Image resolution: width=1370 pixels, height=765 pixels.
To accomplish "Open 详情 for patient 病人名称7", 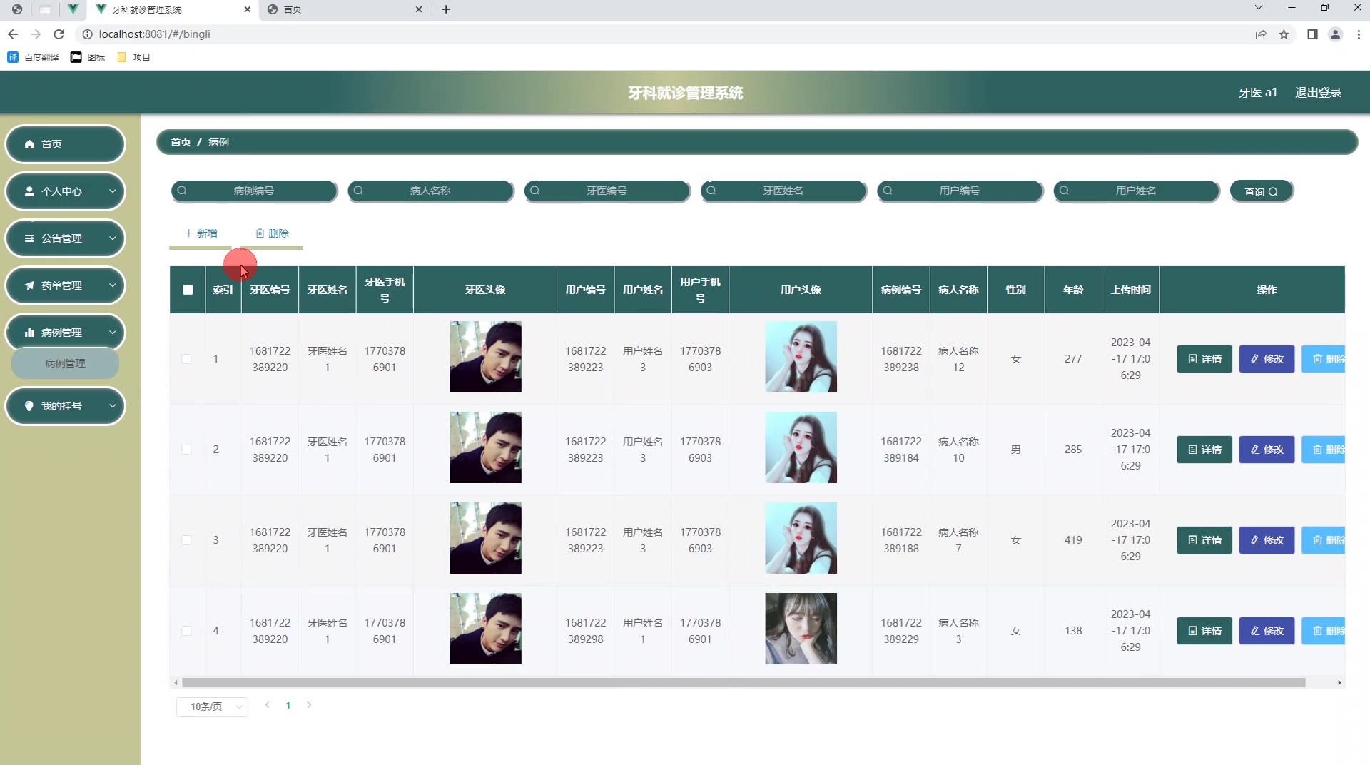I will tap(1204, 540).
